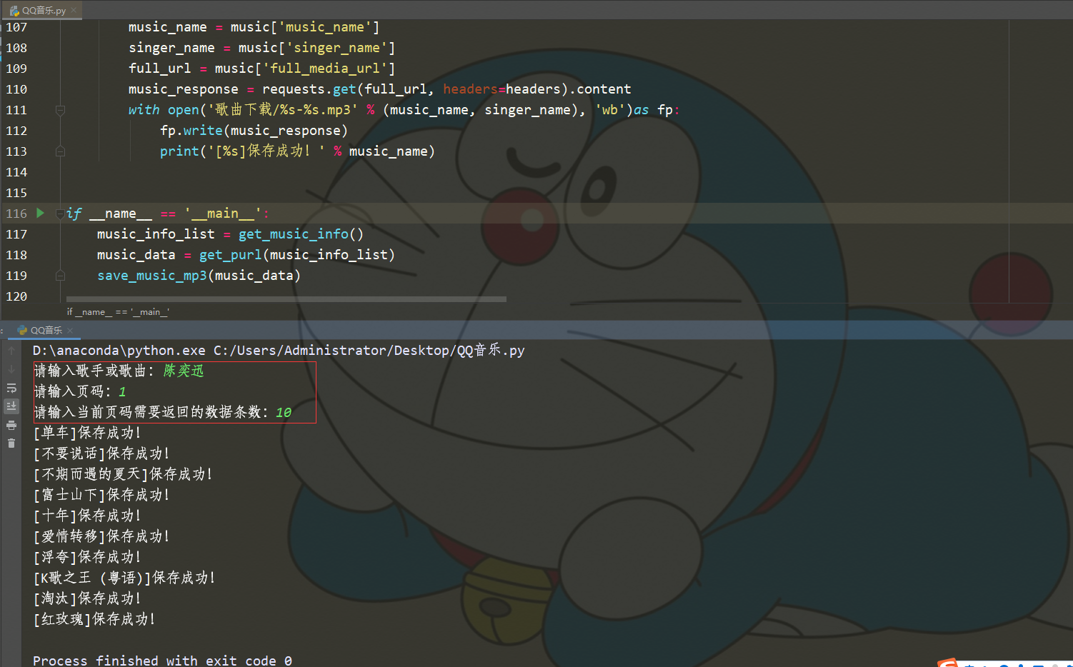Click the breadcrumb if __name__ == '__main__'
Image resolution: width=1073 pixels, height=667 pixels.
pos(118,312)
